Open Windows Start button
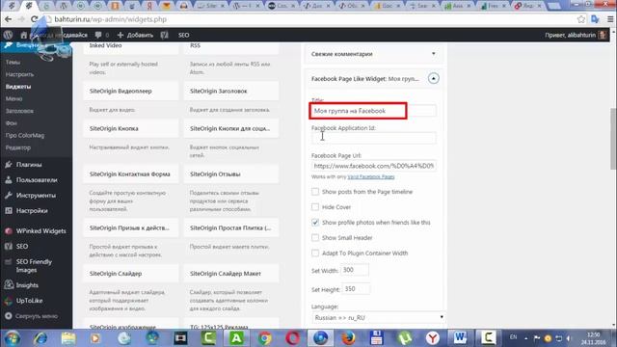 (12, 338)
